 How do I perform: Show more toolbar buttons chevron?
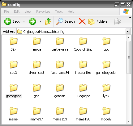pyautogui.click(x=129, y=18)
